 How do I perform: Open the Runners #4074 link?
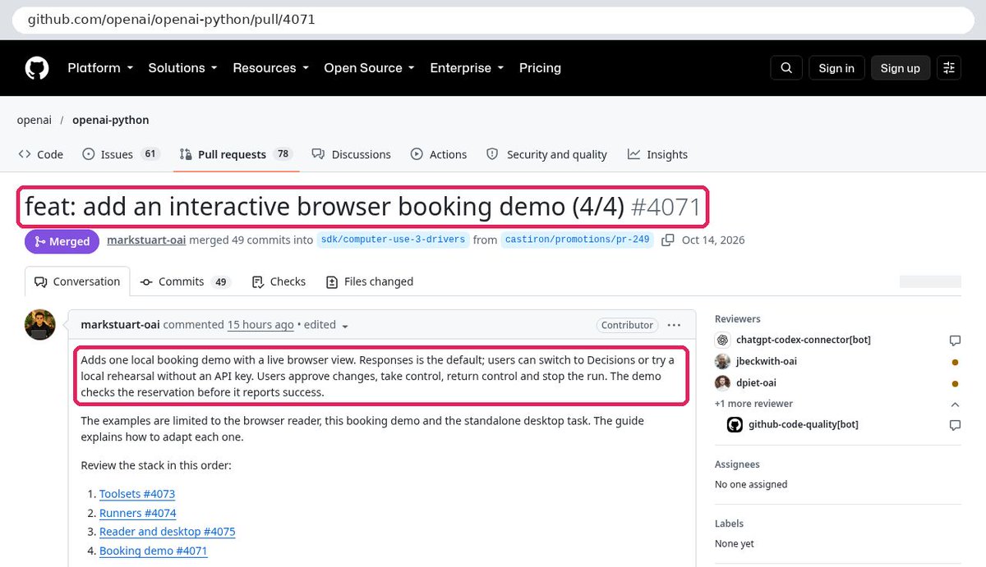138,513
